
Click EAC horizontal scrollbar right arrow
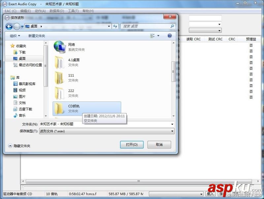pyautogui.click(x=258, y=181)
